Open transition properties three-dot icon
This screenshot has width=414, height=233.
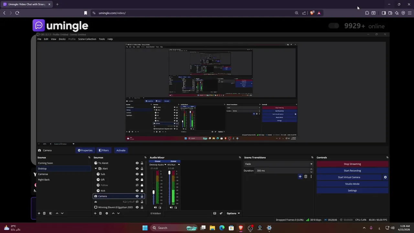pyautogui.click(x=311, y=176)
